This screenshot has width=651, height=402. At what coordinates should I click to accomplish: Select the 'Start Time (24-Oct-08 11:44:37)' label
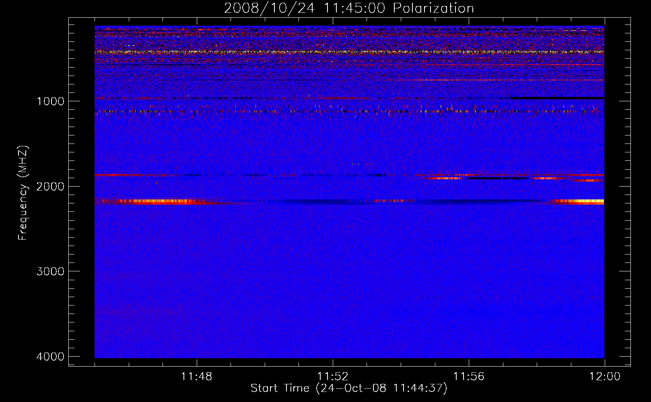tap(349, 388)
